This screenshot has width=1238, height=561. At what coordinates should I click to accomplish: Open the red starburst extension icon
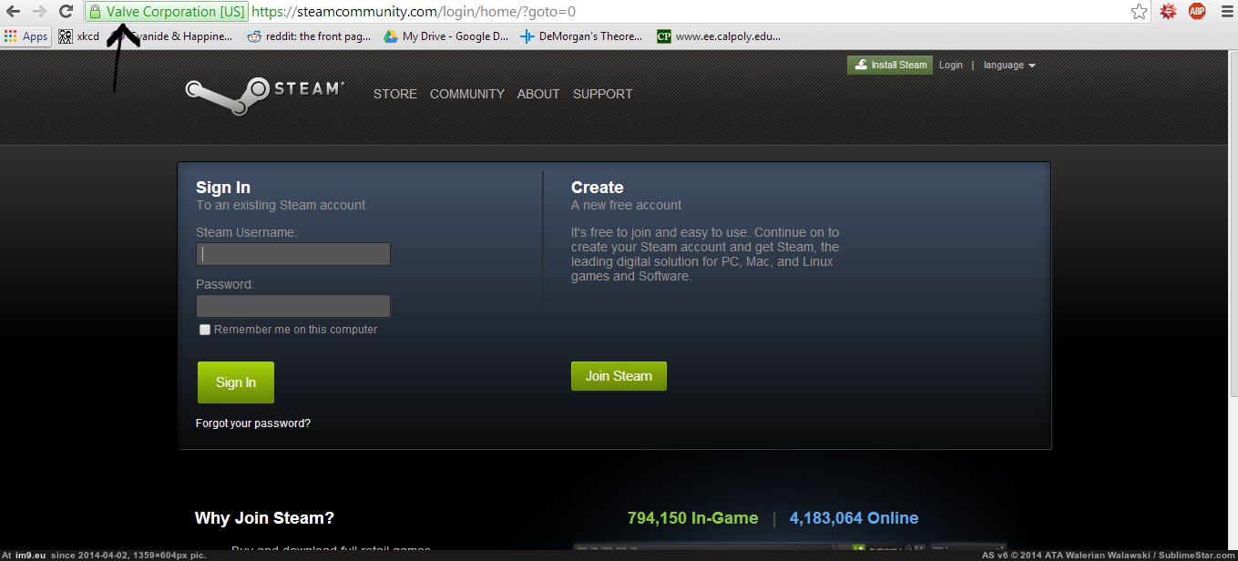[1168, 12]
